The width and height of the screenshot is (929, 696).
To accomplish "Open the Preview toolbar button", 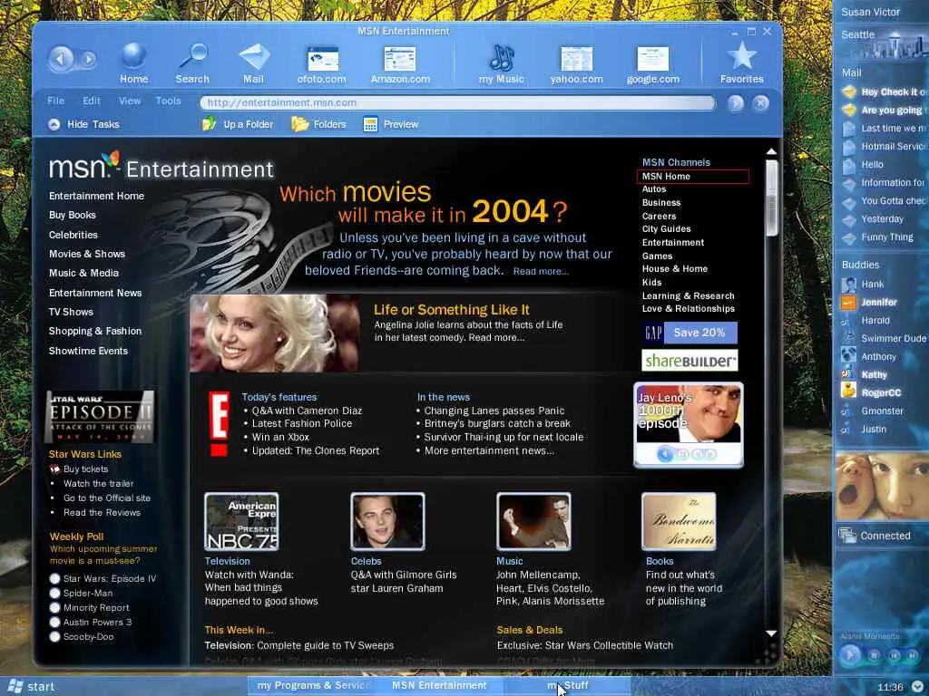I will [390, 123].
